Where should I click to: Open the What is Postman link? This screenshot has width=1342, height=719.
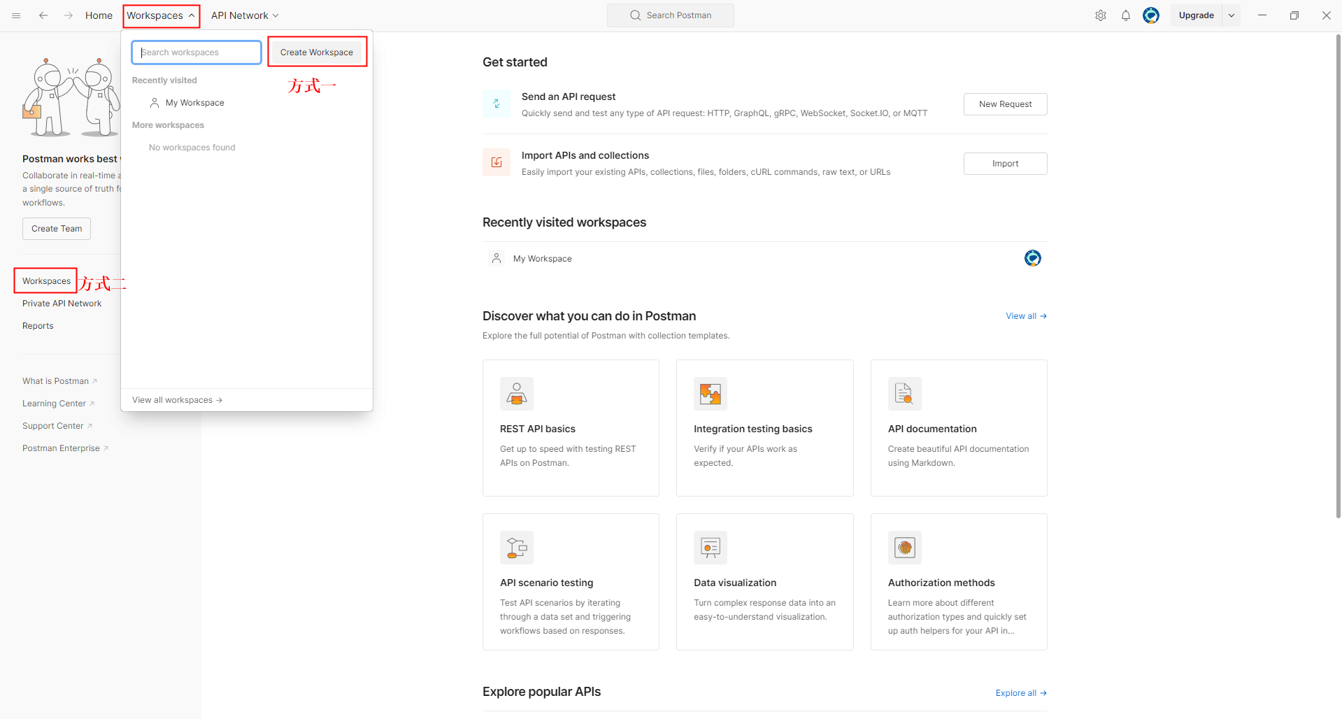[59, 381]
